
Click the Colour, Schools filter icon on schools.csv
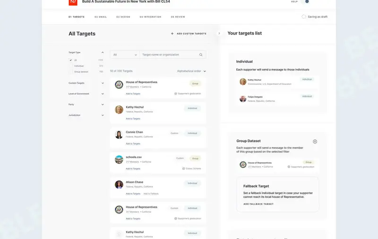click(x=183, y=169)
